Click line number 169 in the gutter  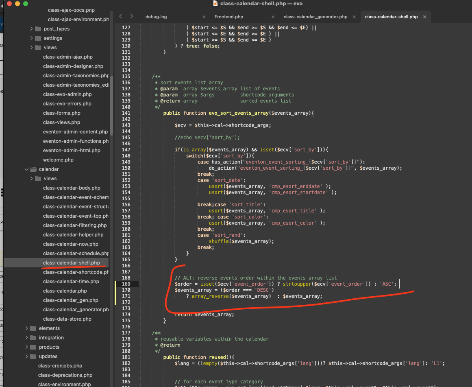pos(126,284)
